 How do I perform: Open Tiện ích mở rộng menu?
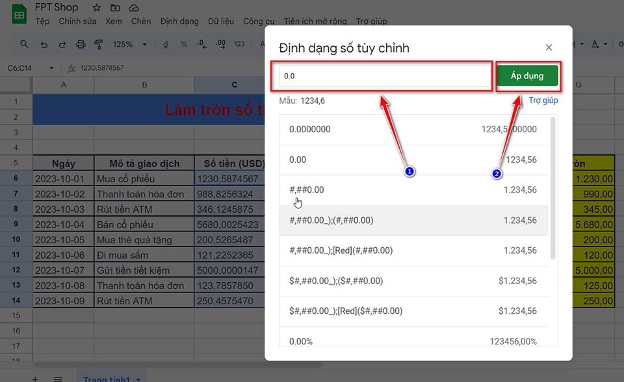click(x=315, y=21)
